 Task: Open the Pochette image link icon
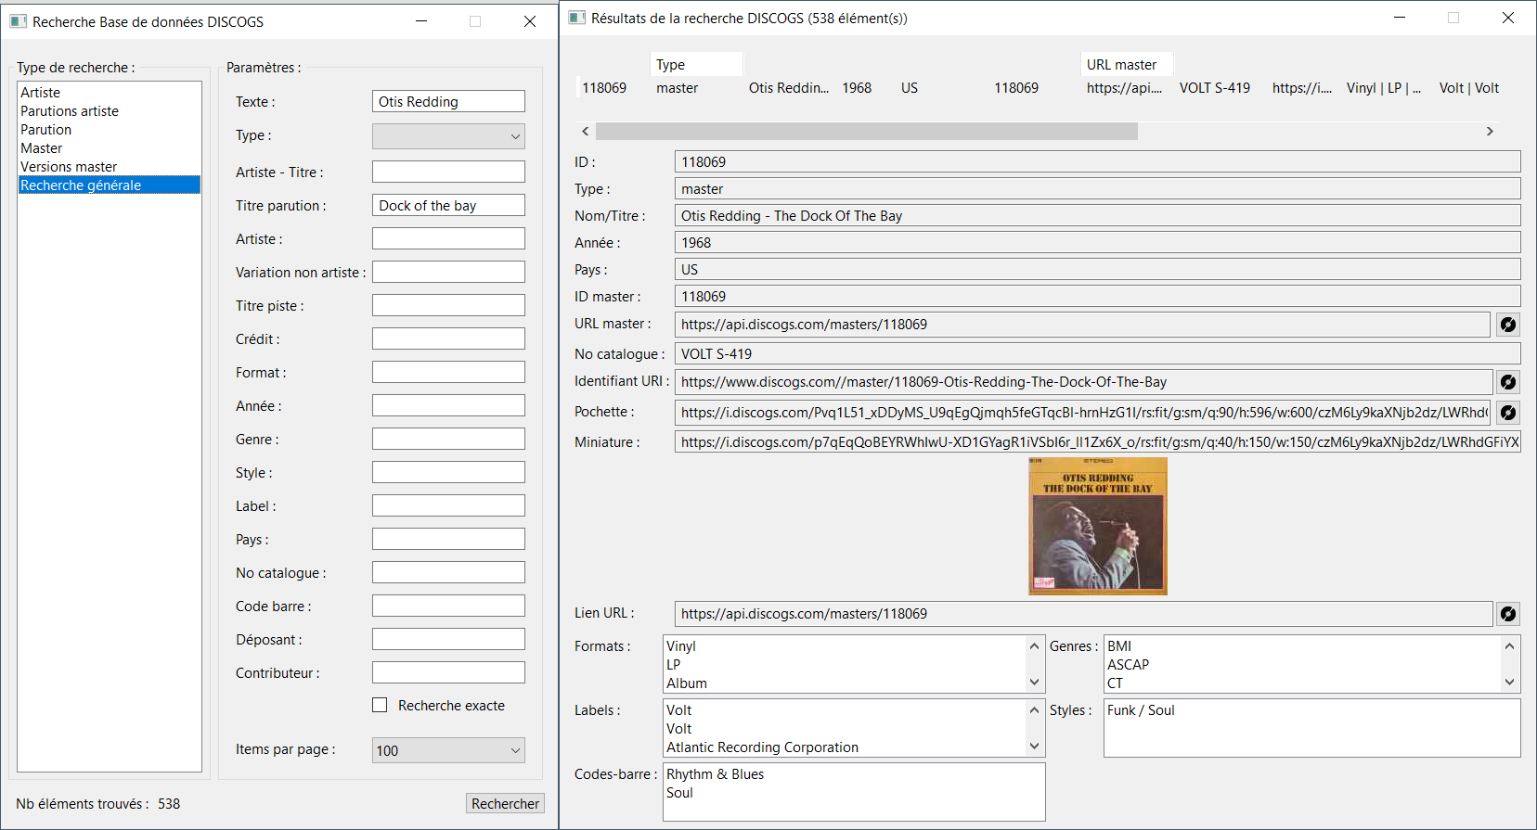pos(1508,413)
